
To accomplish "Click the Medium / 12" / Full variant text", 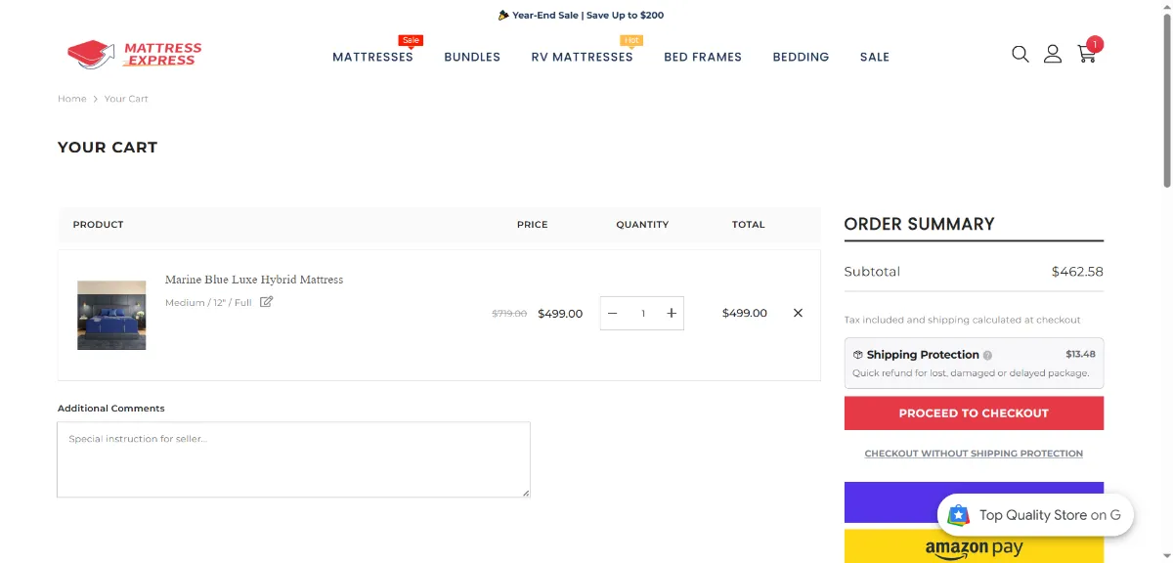I will pyautogui.click(x=208, y=303).
